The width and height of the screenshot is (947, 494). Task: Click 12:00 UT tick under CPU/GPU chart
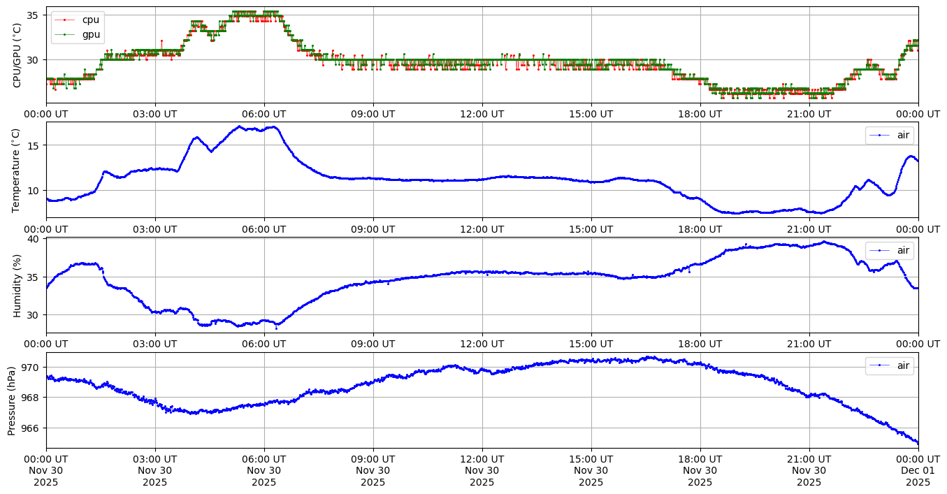(x=482, y=114)
